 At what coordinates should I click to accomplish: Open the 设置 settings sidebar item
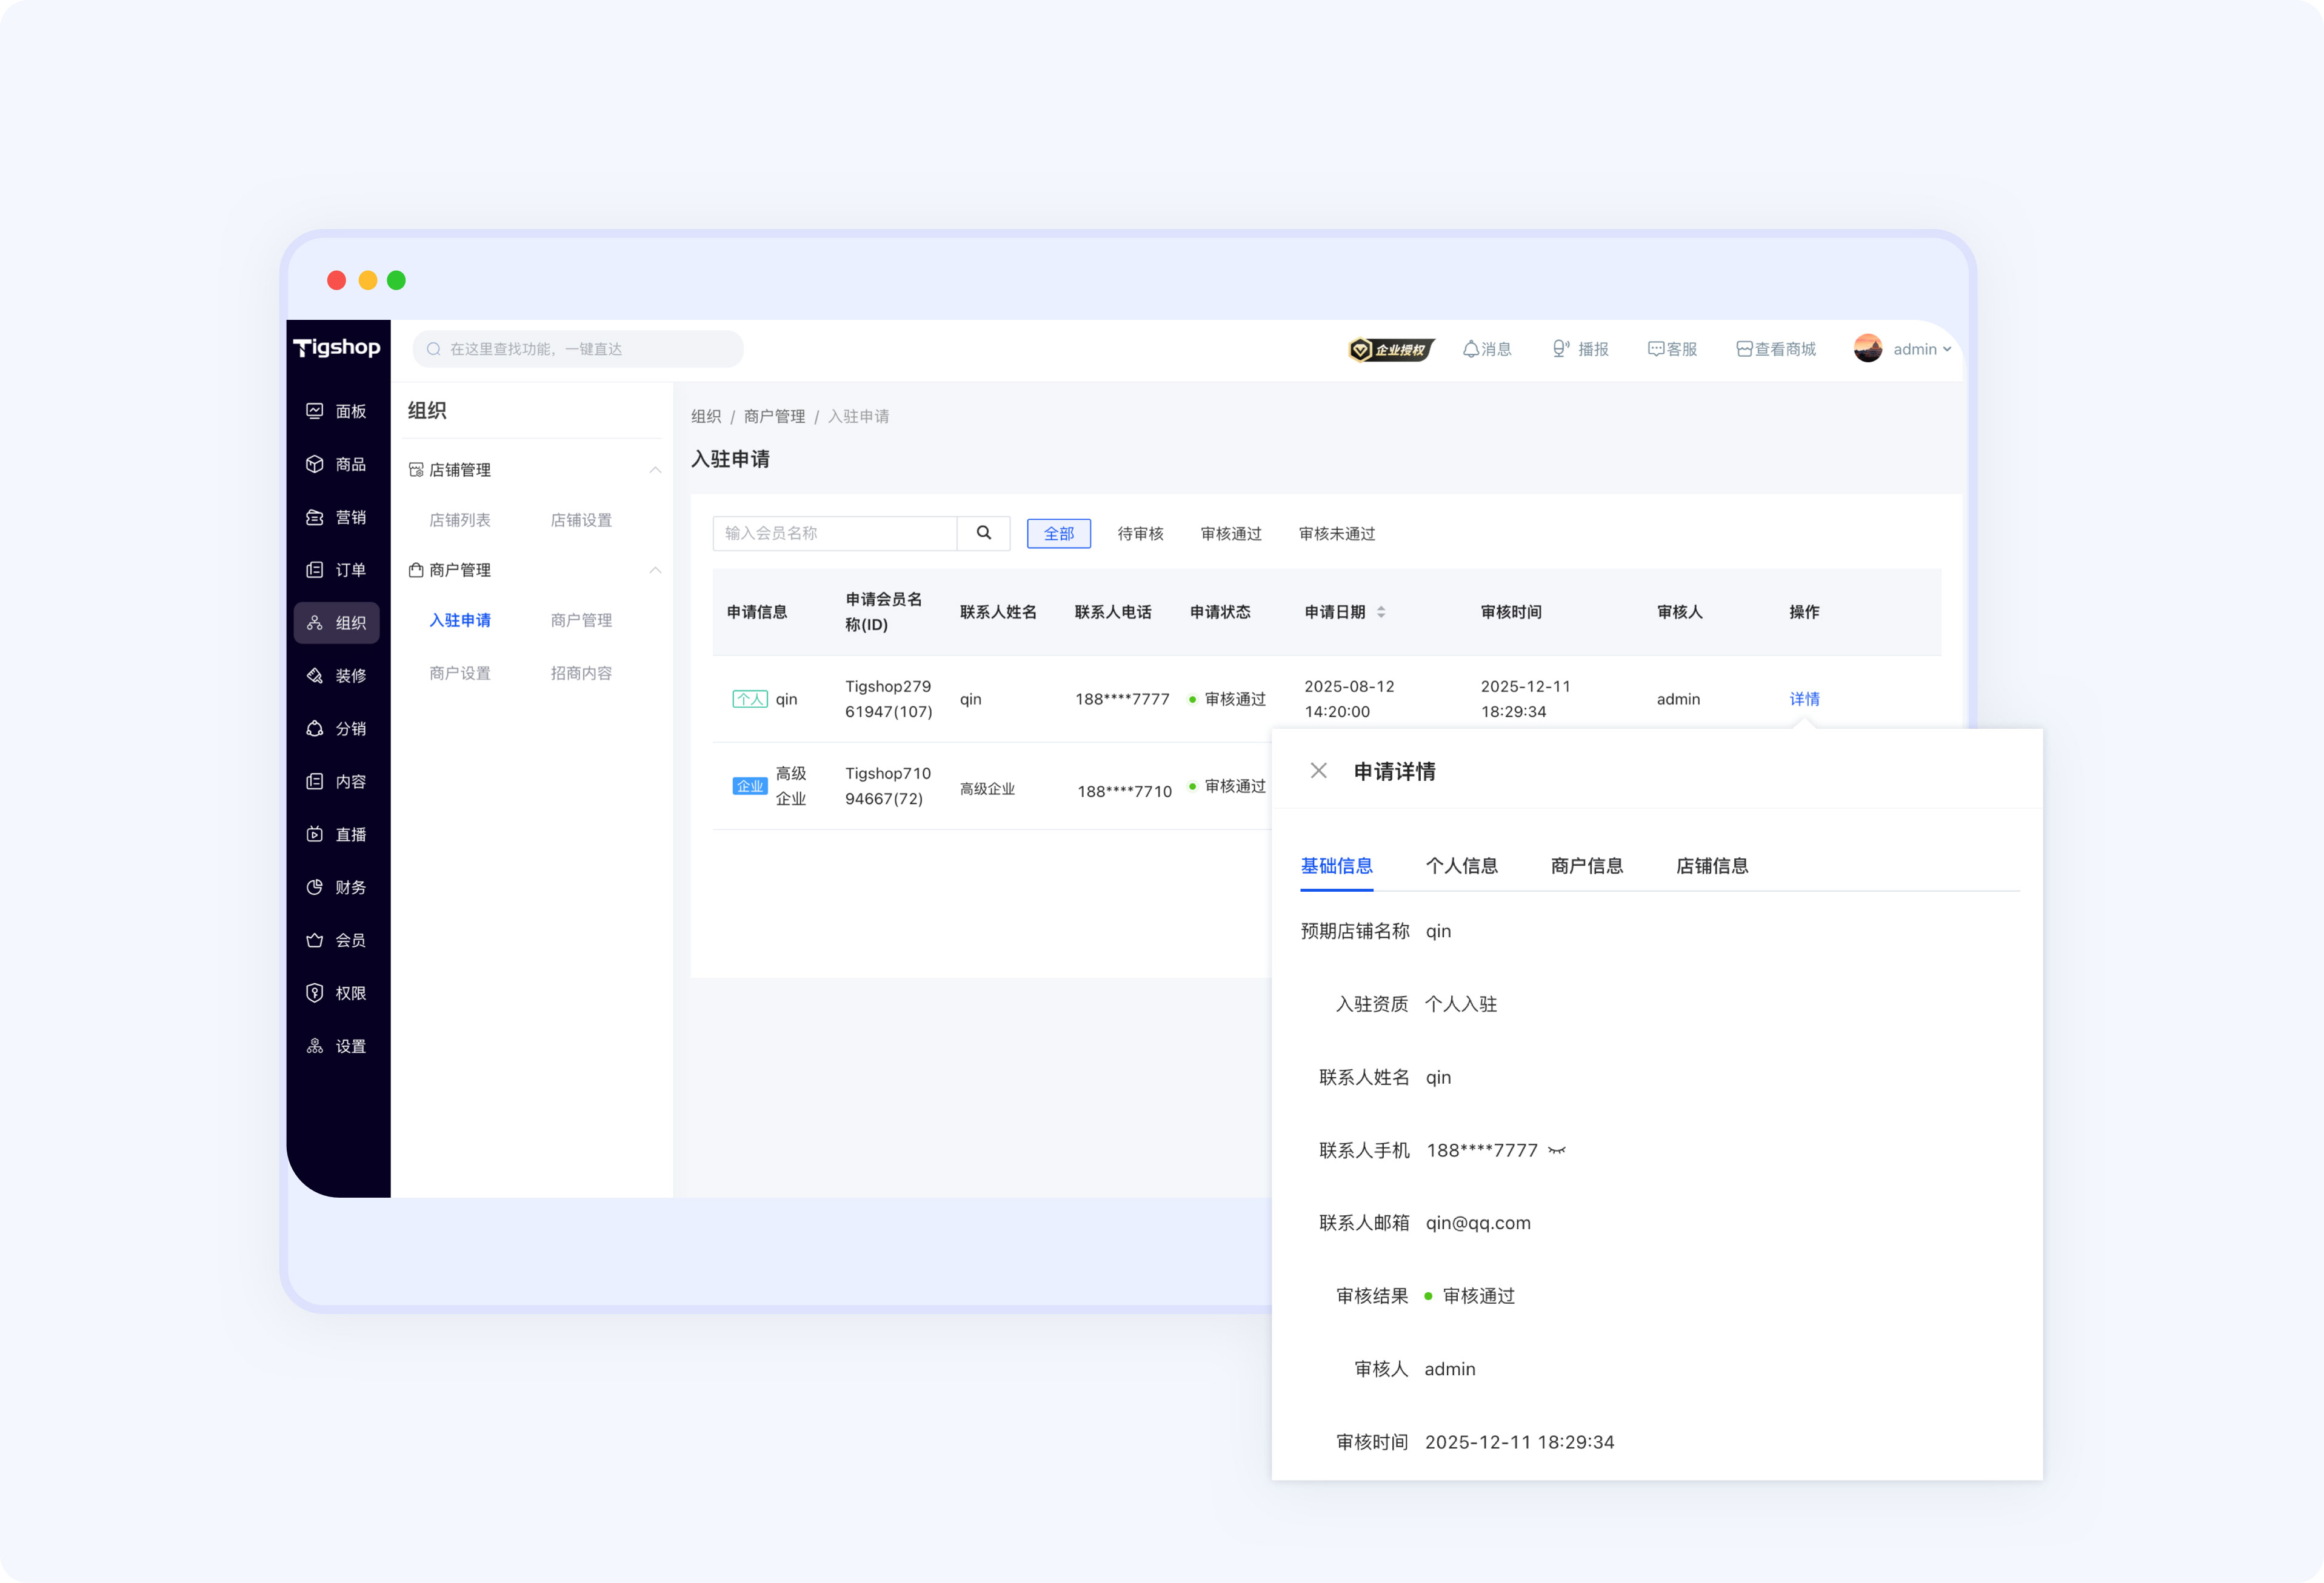[336, 1046]
